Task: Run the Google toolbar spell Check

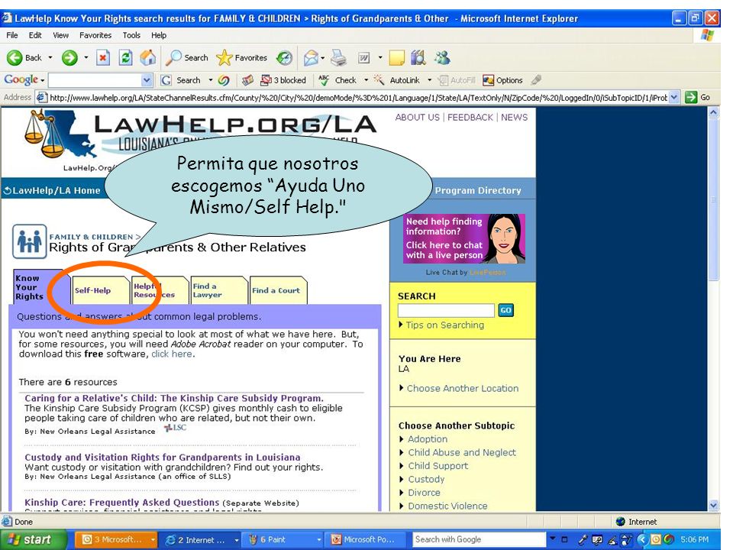Action: click(x=337, y=80)
